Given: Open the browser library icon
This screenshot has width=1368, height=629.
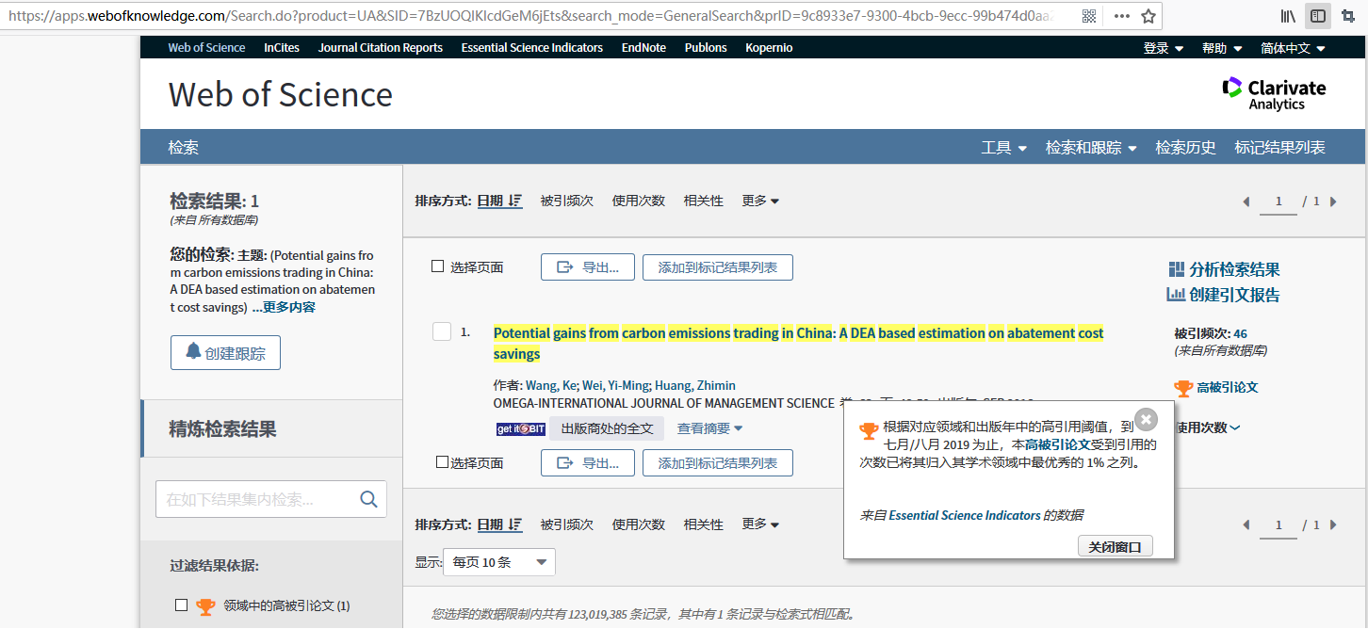Looking at the screenshot, I should click(x=1288, y=16).
